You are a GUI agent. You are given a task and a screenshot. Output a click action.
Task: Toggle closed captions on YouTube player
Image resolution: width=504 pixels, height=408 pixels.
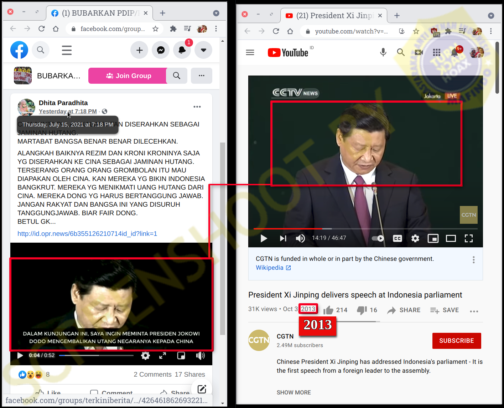(397, 238)
